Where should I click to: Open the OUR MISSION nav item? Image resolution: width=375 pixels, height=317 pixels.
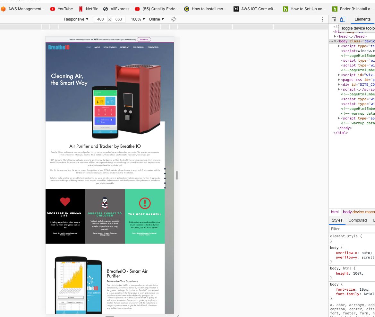click(139, 47)
